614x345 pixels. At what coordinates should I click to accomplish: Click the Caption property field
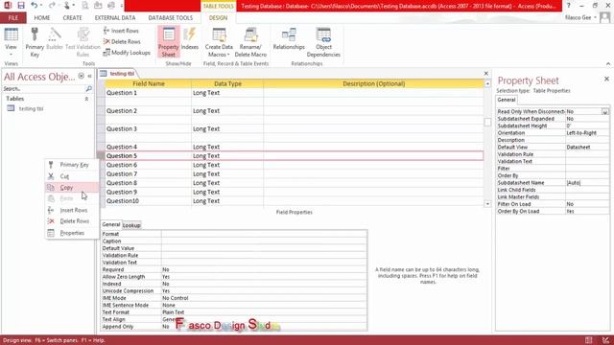[x=265, y=241]
